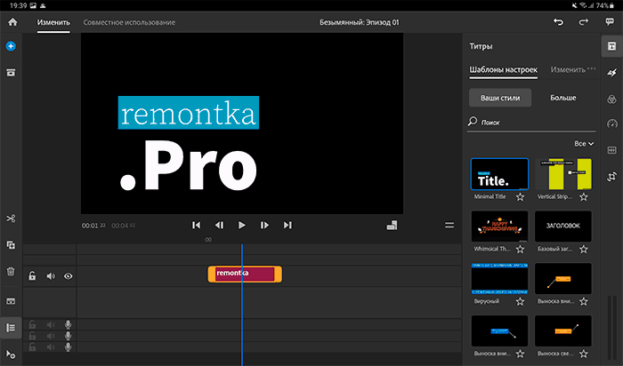
Task: Jump to the start of the sequence
Action: pyautogui.click(x=197, y=226)
